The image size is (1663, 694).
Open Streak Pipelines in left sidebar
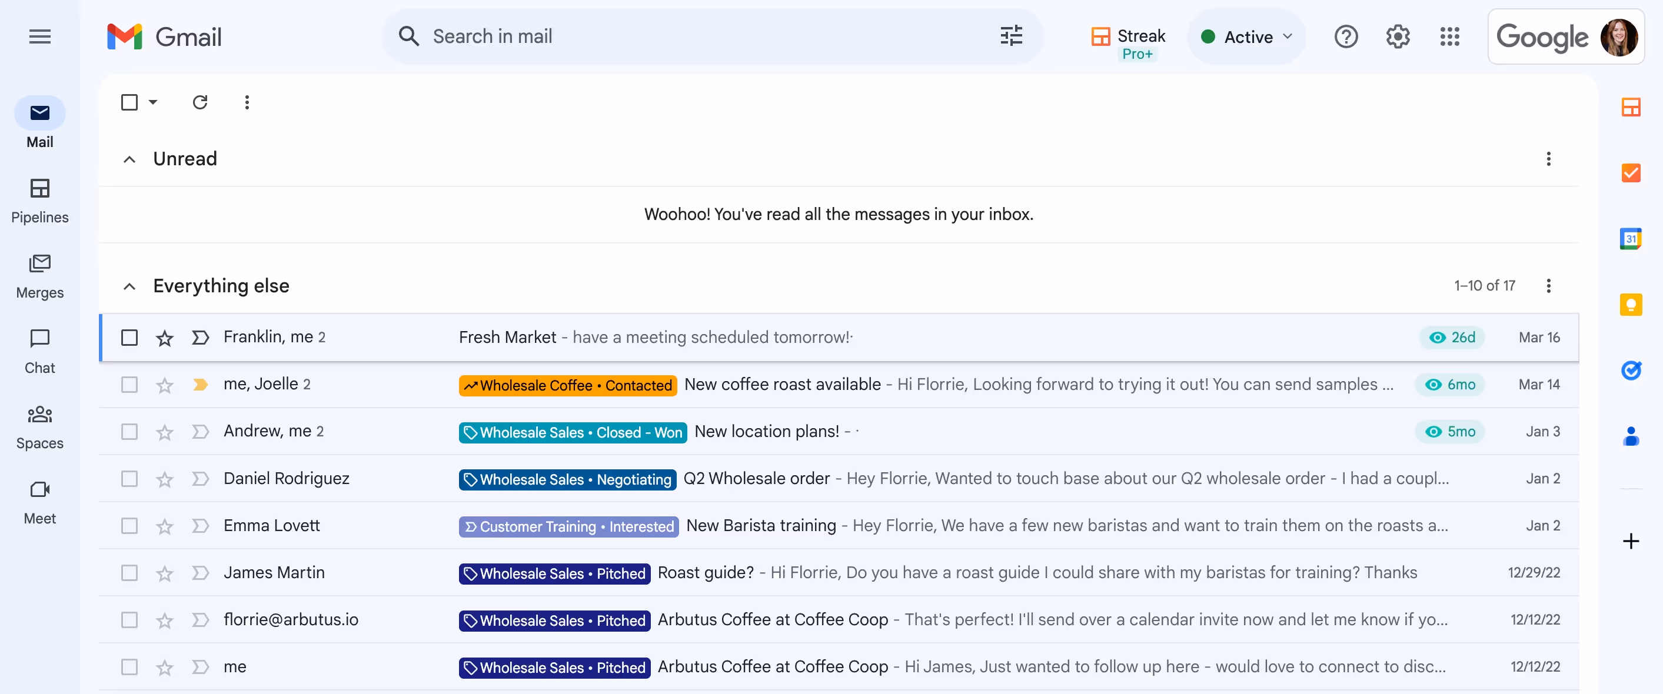[39, 200]
